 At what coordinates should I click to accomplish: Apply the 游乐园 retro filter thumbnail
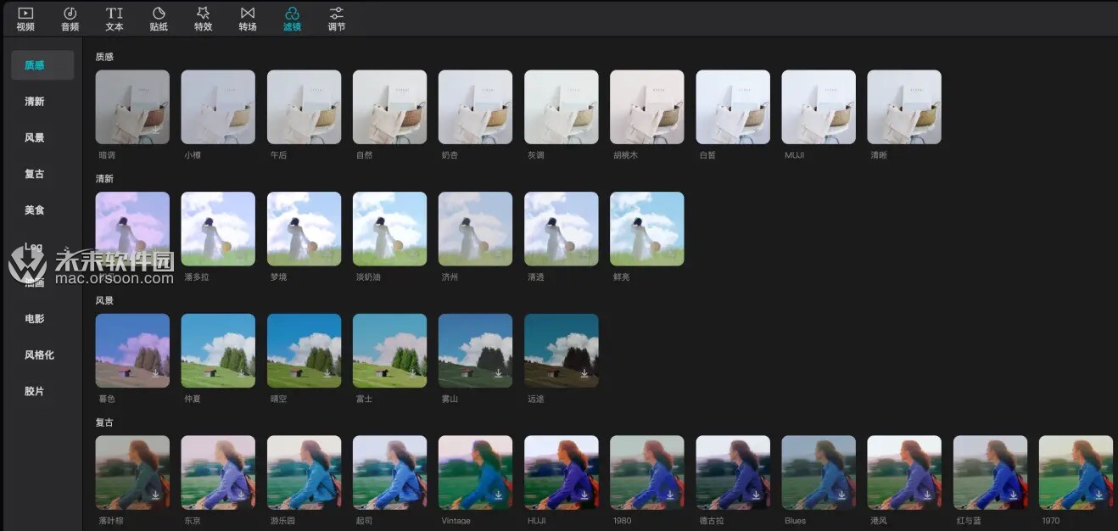[304, 472]
